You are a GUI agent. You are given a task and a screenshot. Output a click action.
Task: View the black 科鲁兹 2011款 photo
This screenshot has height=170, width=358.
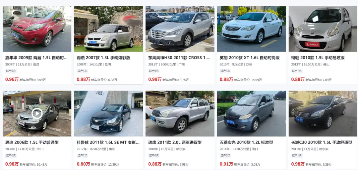108,113
